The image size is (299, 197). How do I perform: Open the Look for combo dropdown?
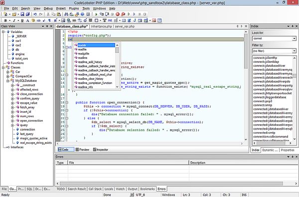tap(294, 38)
